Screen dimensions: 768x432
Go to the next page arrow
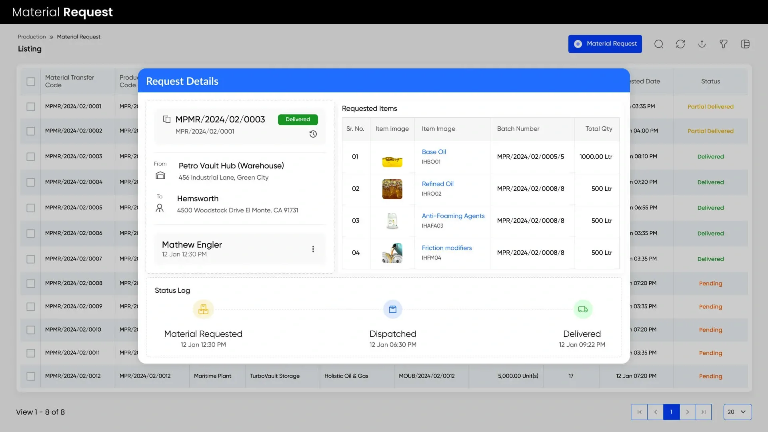pyautogui.click(x=687, y=412)
